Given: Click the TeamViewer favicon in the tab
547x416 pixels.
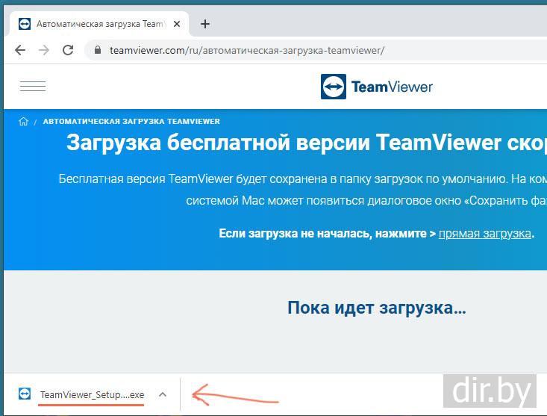Looking at the screenshot, I should click(x=24, y=24).
